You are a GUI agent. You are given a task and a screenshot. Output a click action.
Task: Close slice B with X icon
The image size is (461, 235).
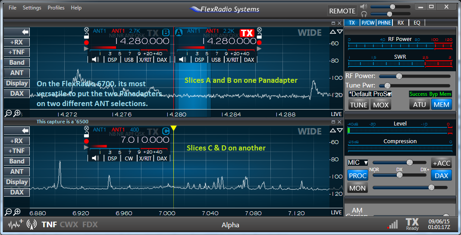pos(86,30)
